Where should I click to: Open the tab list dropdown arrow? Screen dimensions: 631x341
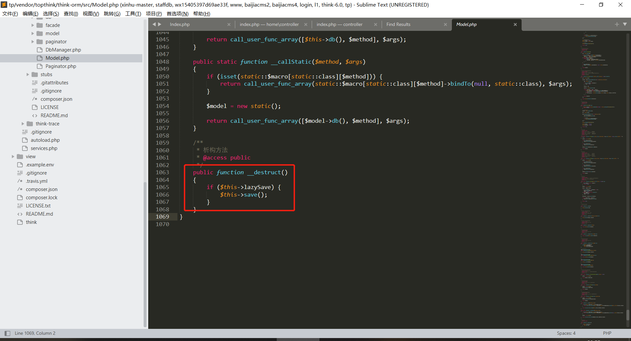(625, 24)
